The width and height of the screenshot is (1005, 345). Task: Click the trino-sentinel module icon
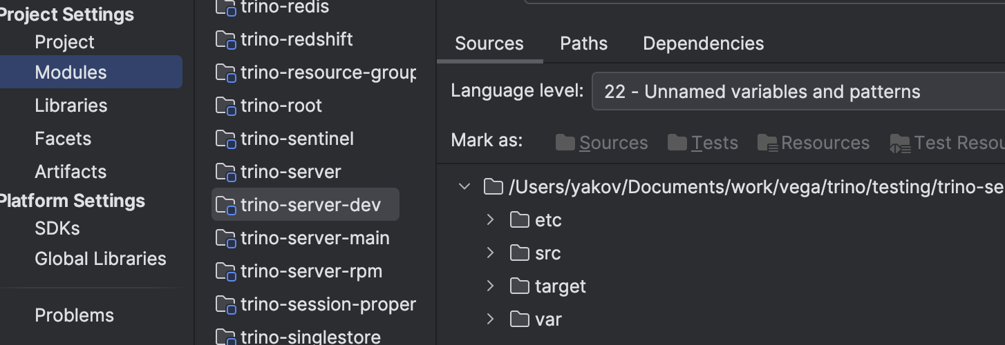226,139
